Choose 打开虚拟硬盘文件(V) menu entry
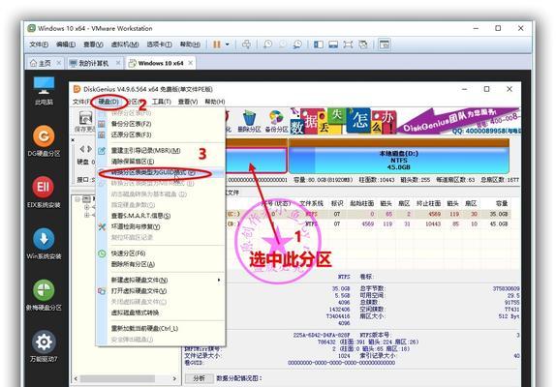 tap(161, 291)
